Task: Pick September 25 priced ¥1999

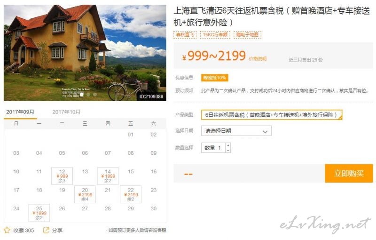Action: coord(39,213)
